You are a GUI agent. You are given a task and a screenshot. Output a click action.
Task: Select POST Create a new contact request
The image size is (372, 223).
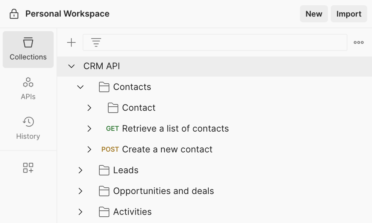[167, 149]
